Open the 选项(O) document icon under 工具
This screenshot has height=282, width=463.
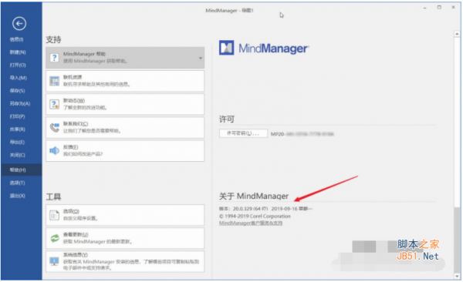pyautogui.click(x=54, y=215)
